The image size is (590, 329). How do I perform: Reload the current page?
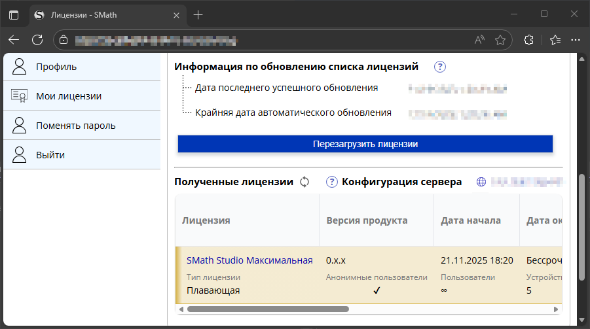tap(37, 40)
